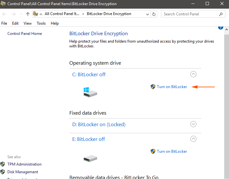This screenshot has height=179, width=229.
Task: Open the Tools menu
Action: click(x=41, y=23)
